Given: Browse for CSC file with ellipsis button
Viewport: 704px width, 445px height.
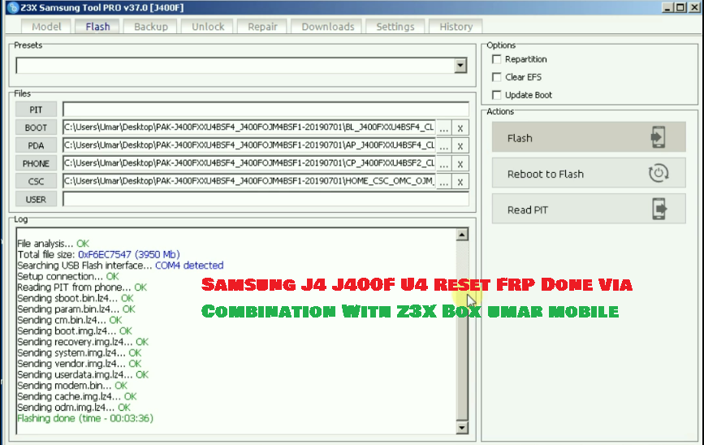Looking at the screenshot, I should click(443, 182).
